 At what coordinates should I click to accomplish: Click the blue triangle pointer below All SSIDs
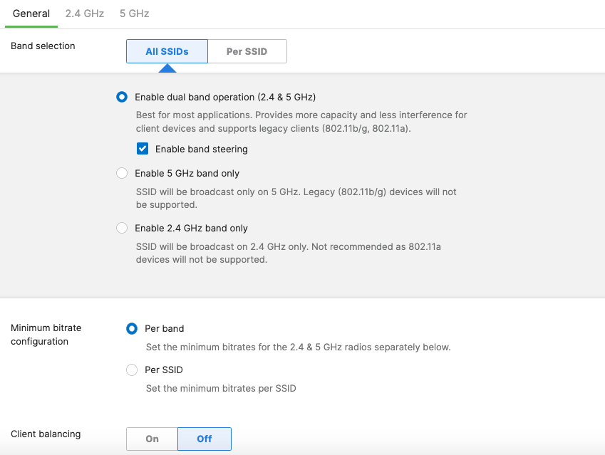click(167, 68)
